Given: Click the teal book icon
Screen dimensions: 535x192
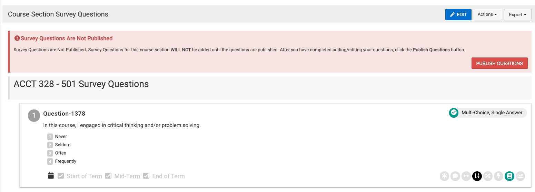Looking at the screenshot, I should coord(509,176).
